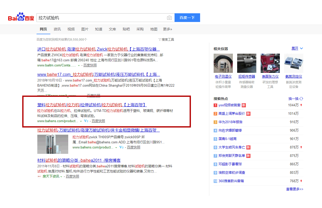Open the 图片 tab
This screenshot has width=322, height=208.
pyautogui.click(x=85, y=29)
